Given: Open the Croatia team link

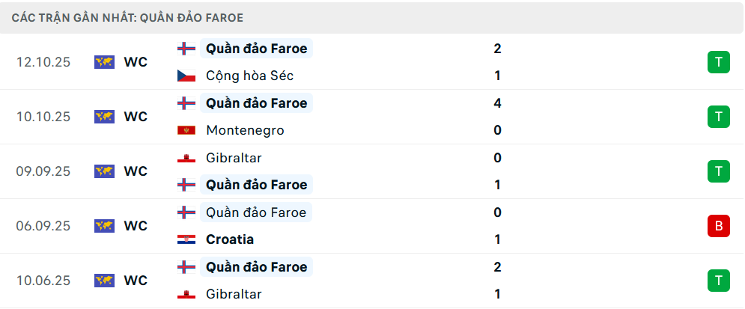Looking at the screenshot, I should point(230,239).
